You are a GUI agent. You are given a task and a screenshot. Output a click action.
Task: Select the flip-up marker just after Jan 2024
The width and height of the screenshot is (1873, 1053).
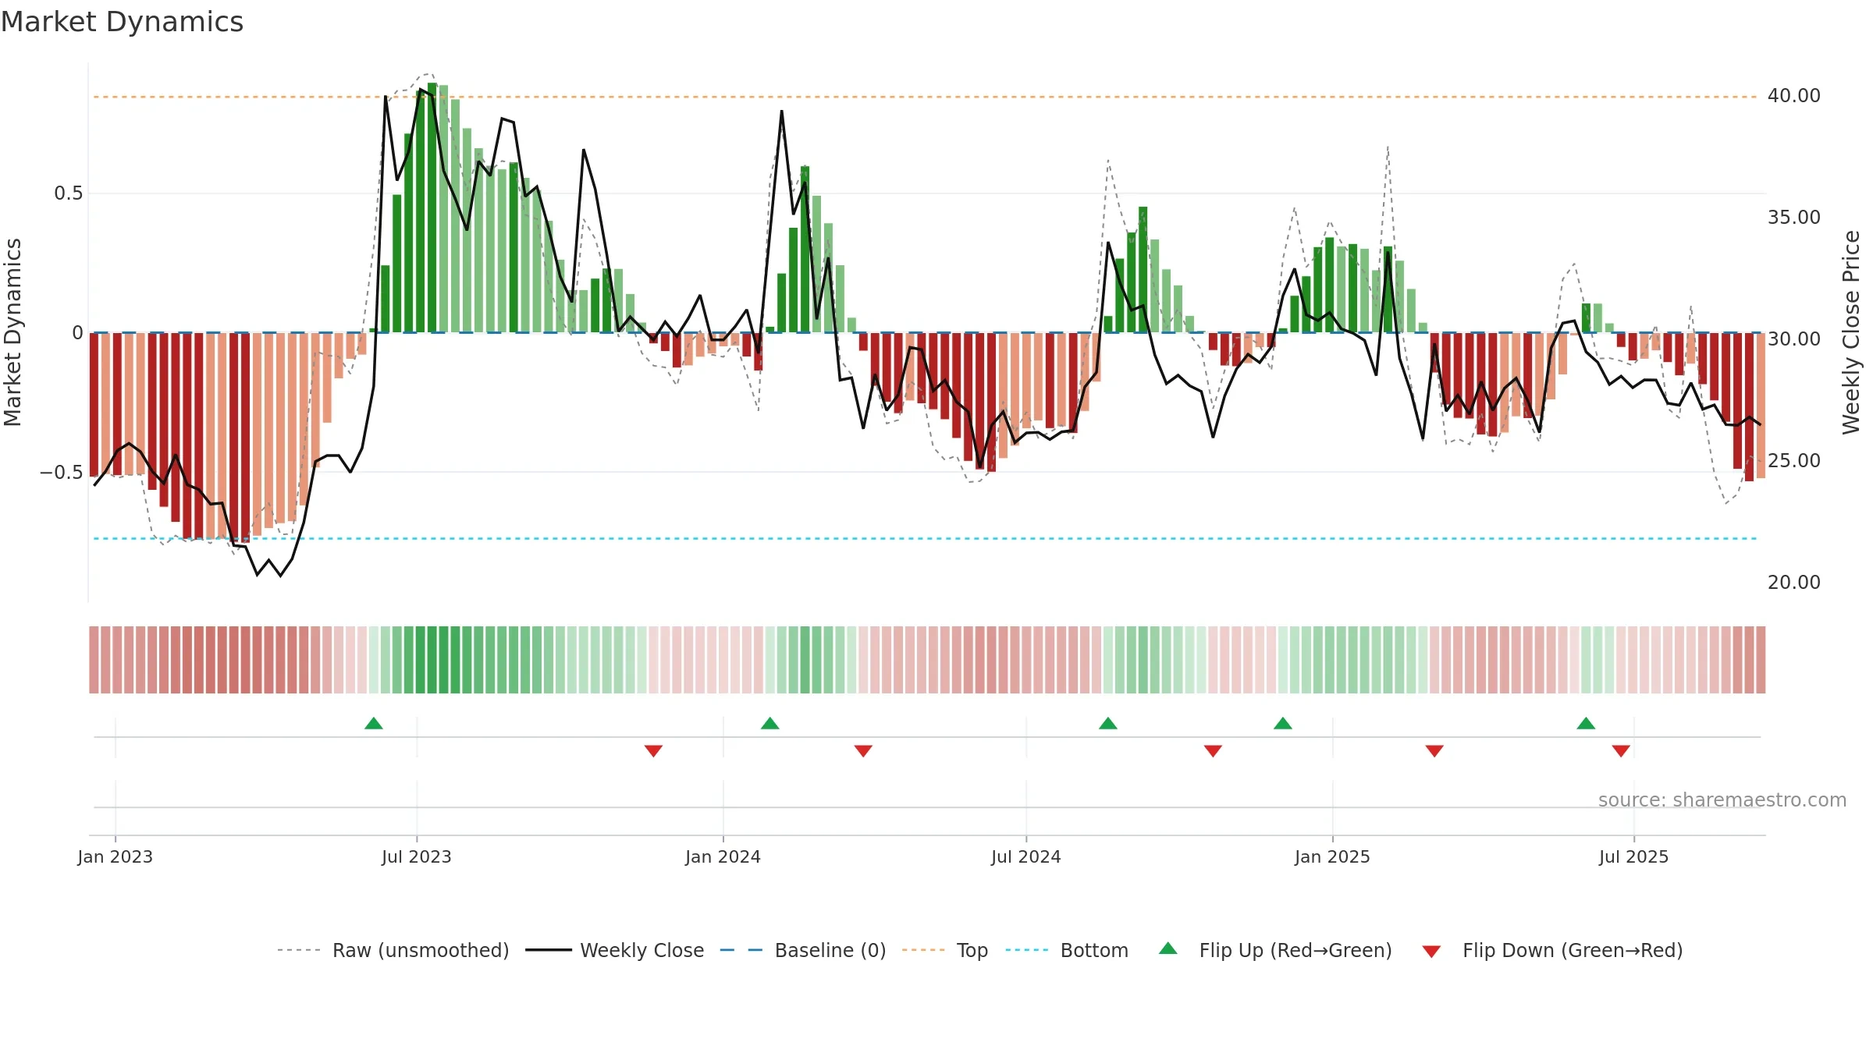coord(770,723)
